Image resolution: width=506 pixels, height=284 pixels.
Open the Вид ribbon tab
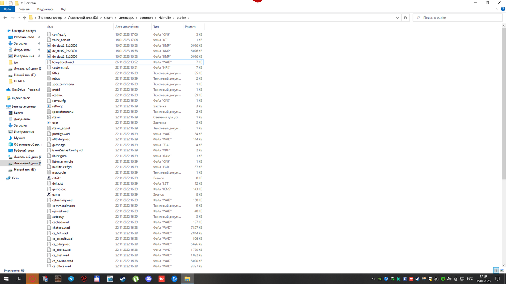coord(64,9)
